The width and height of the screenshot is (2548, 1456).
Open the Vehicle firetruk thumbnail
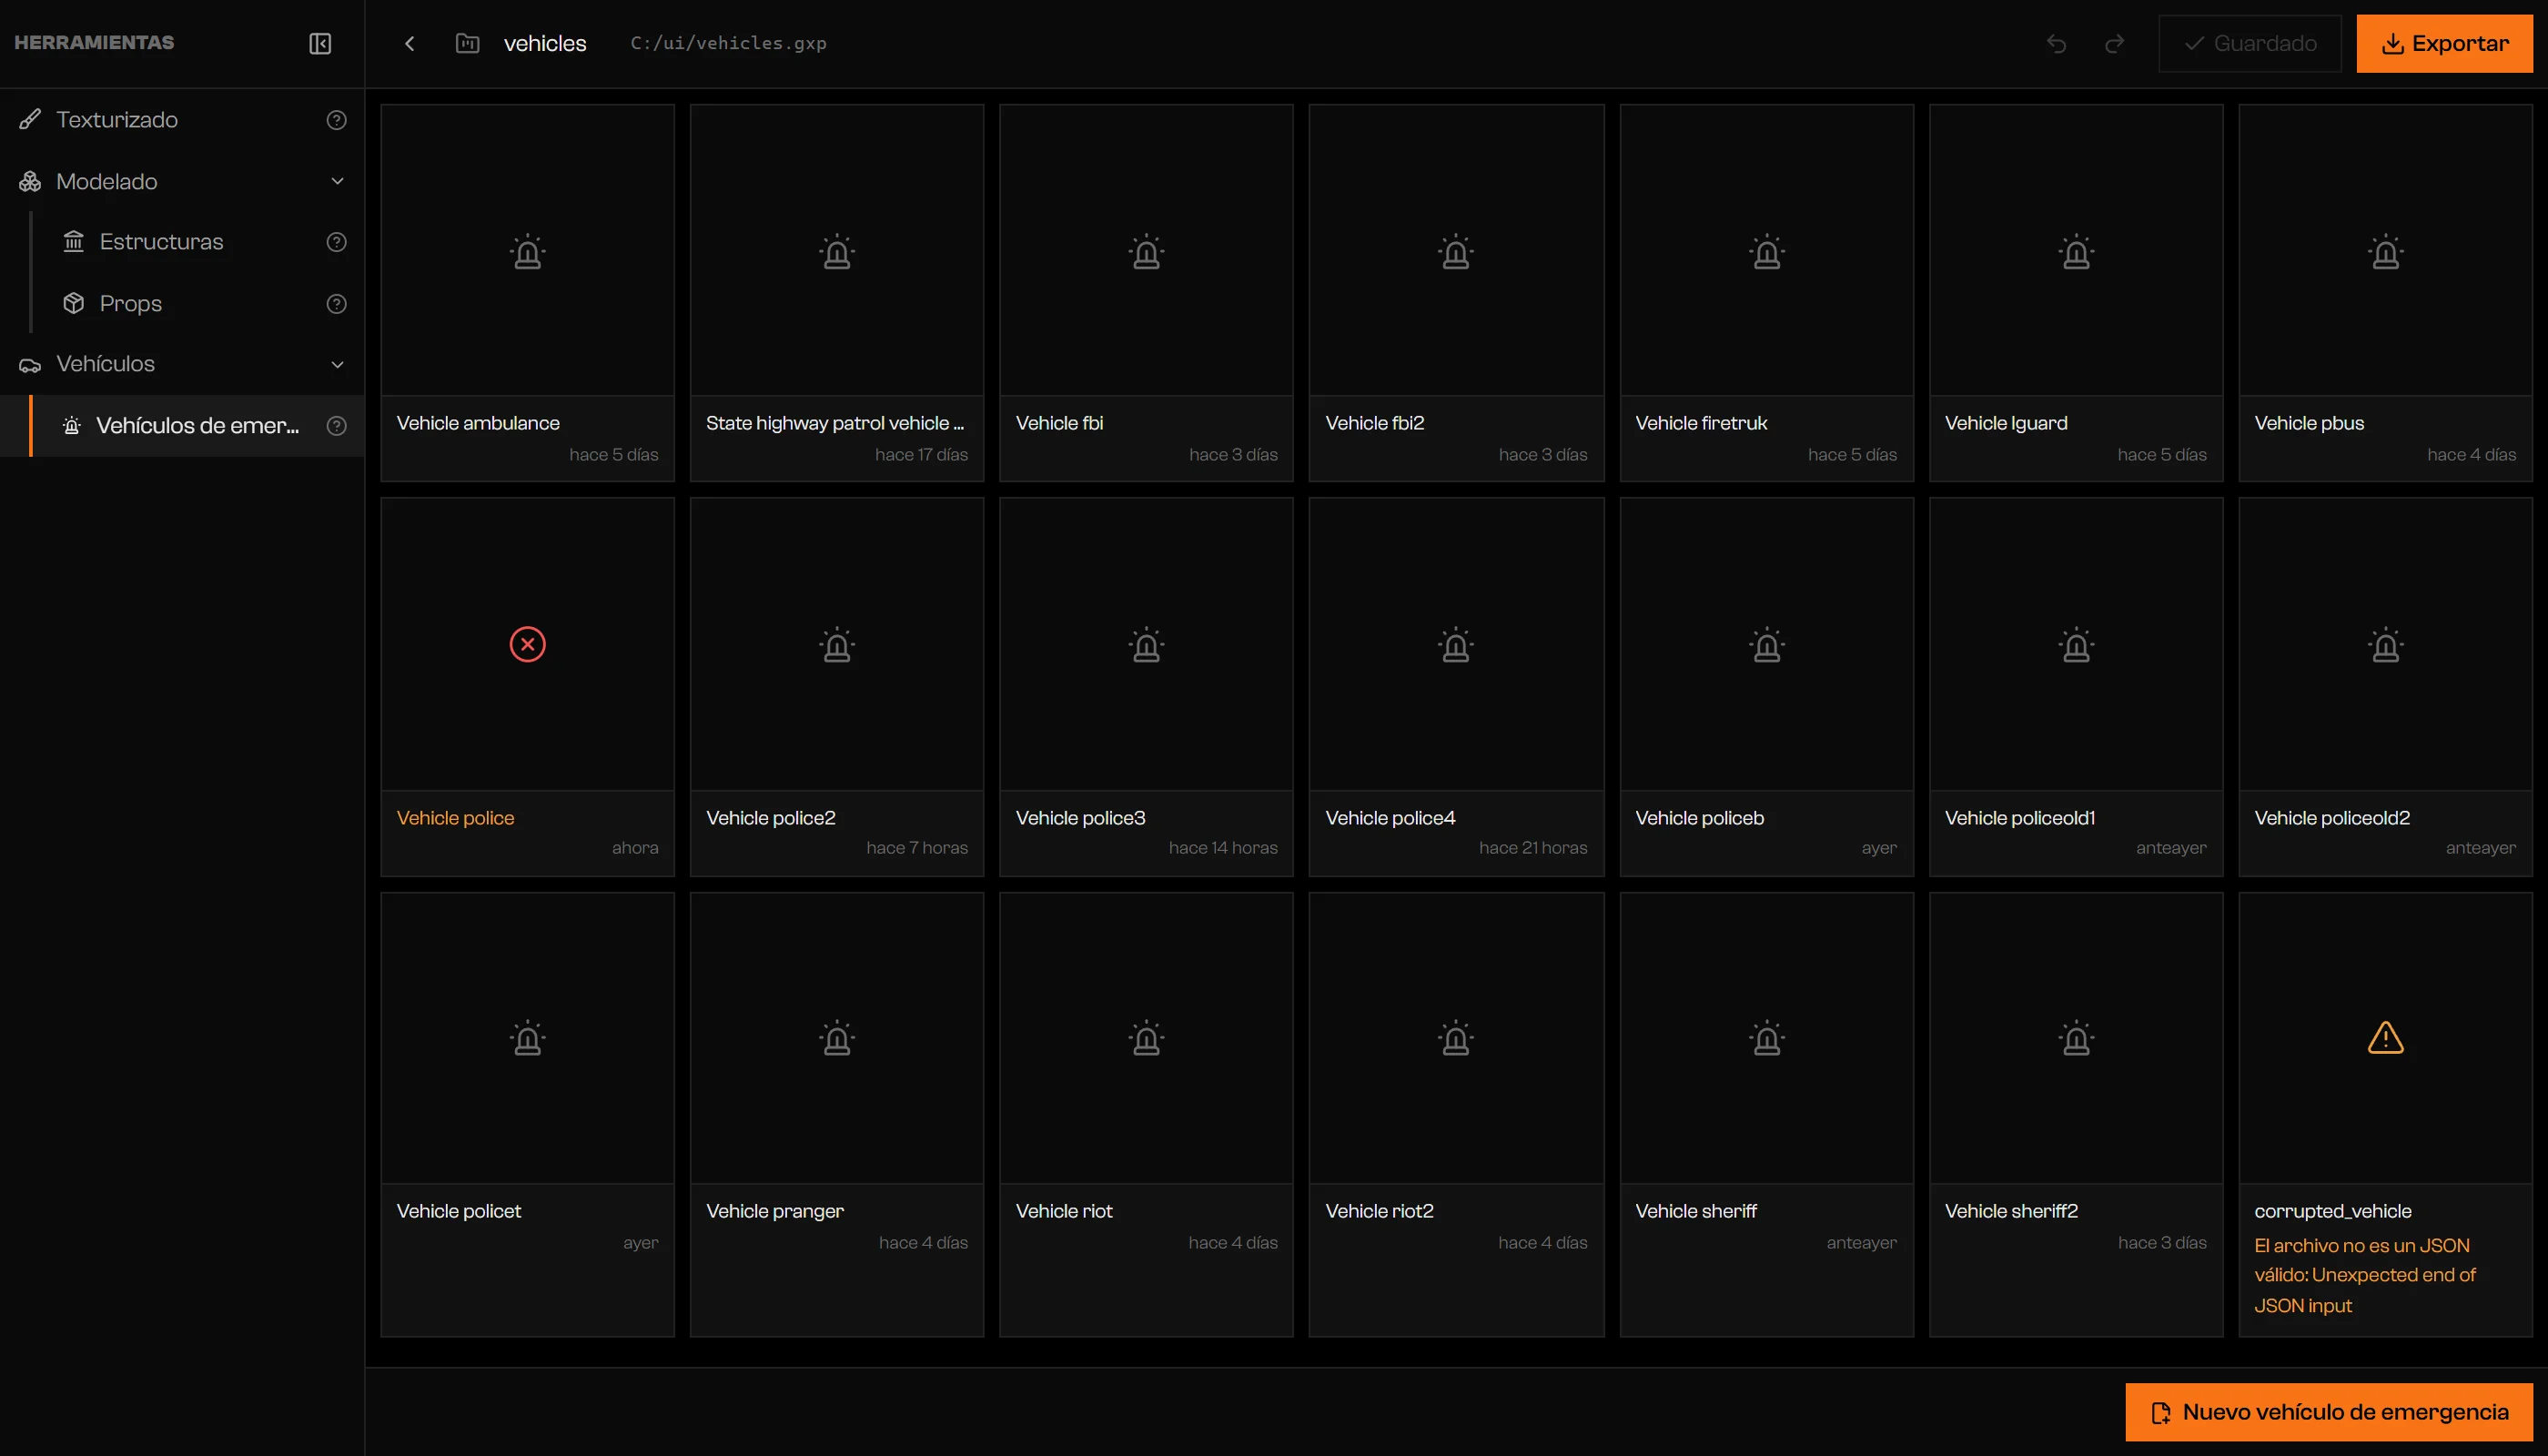click(x=1767, y=250)
